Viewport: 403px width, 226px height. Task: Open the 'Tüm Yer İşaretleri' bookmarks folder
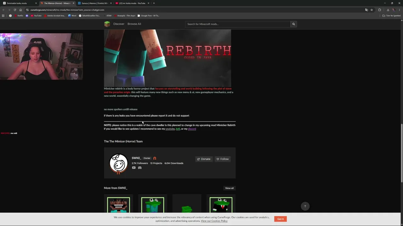click(392, 16)
